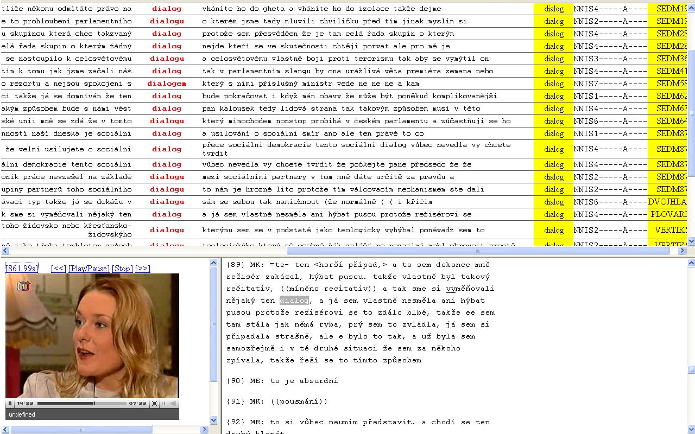Click the transcript pane's vertical scrollbar handle

pyautogui.click(x=691, y=370)
